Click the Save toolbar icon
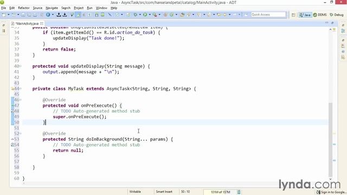Screen dimensions: 347x195 tap(23, 15)
